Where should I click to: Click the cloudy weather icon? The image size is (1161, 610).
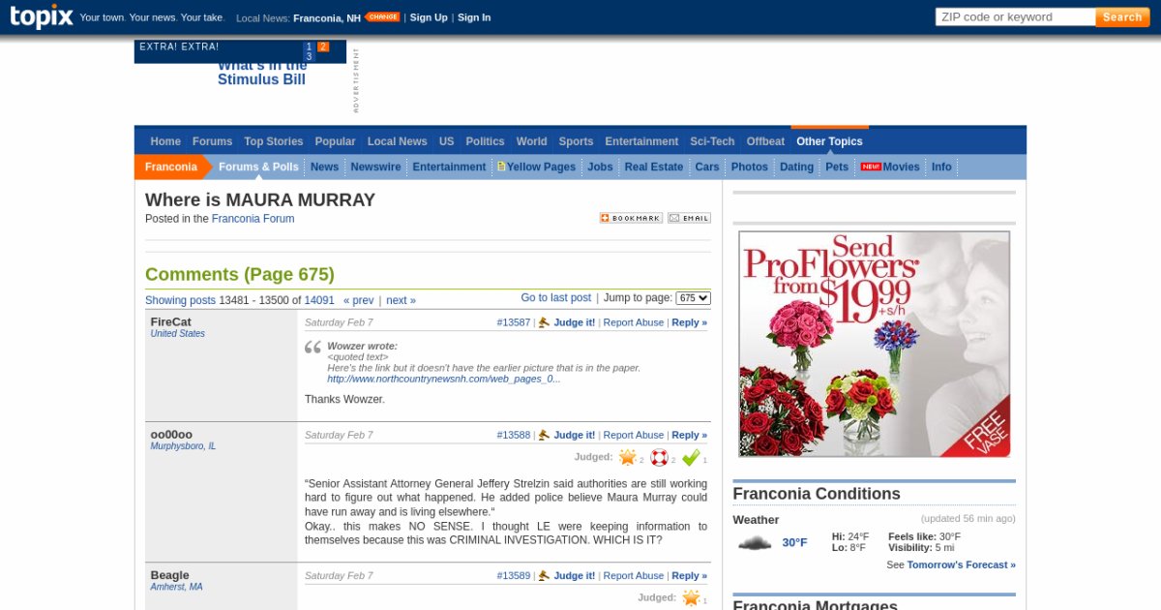pyautogui.click(x=755, y=543)
